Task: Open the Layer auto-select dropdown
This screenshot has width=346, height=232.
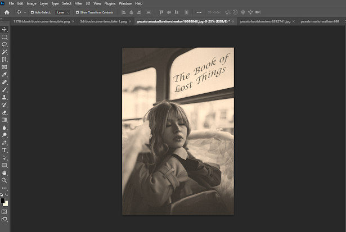Action: coord(62,12)
